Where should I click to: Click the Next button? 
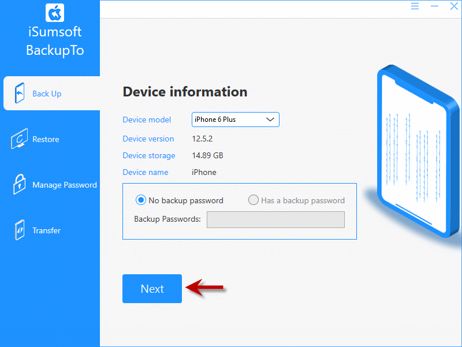click(x=152, y=289)
